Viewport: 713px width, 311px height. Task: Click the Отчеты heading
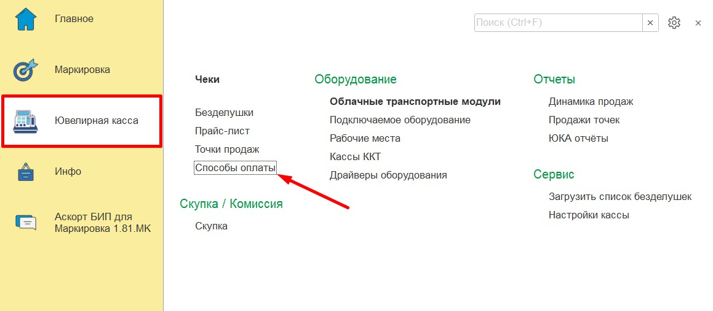pyautogui.click(x=554, y=79)
